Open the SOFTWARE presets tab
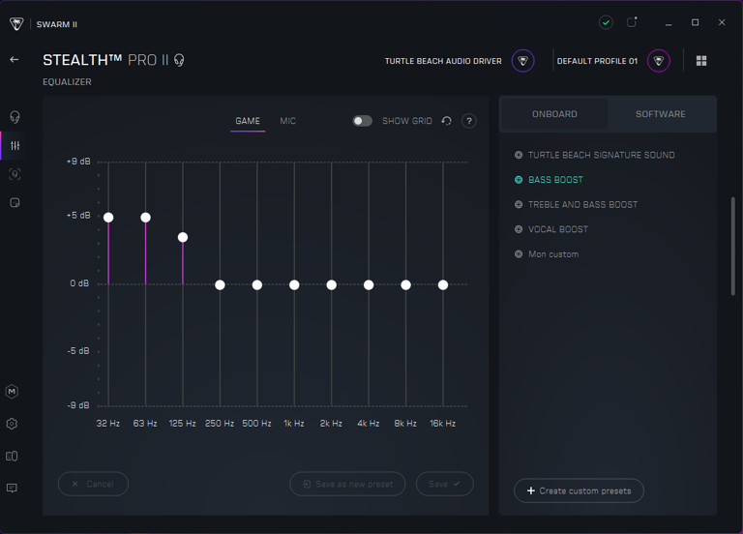The width and height of the screenshot is (743, 534). pos(661,114)
